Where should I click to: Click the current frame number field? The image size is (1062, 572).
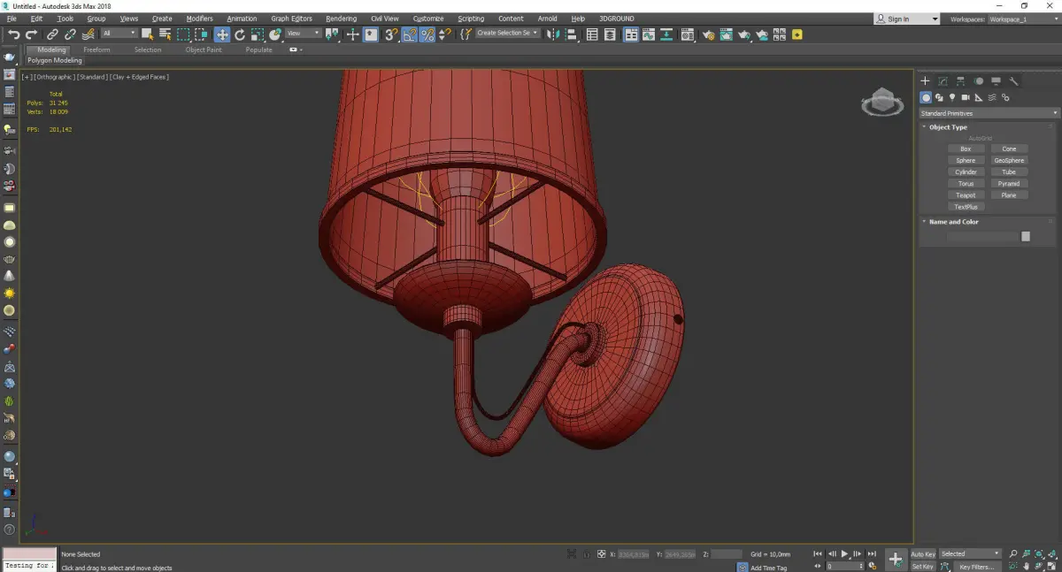(843, 566)
